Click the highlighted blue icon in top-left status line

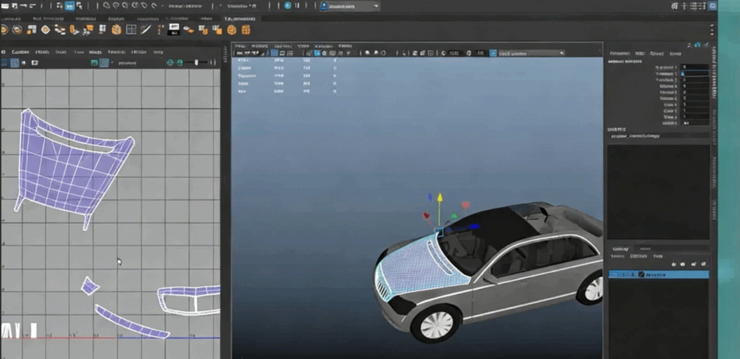click(x=70, y=6)
